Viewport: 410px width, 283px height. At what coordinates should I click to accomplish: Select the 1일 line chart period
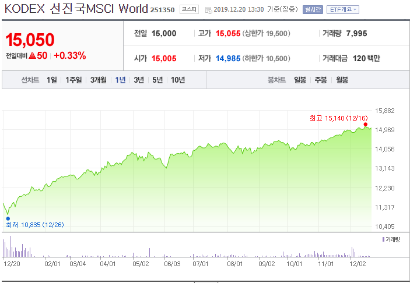pyautogui.click(x=52, y=80)
